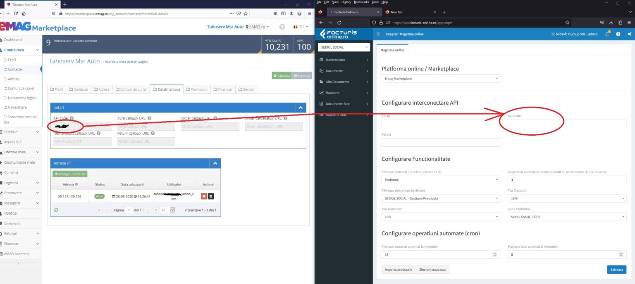This screenshot has width=635, height=284.
Task: Open the SEDIUL SOCIAL location dropdown
Action: 344,47
